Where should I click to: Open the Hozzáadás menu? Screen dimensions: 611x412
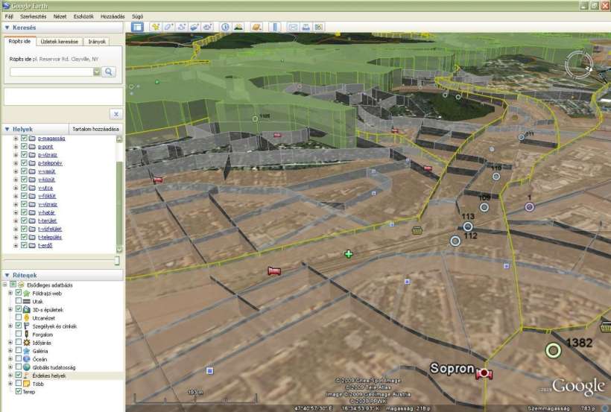click(x=113, y=16)
